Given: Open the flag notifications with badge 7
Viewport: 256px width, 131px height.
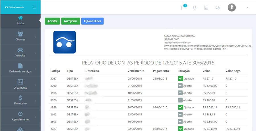Looking at the screenshot, I should point(184,7).
